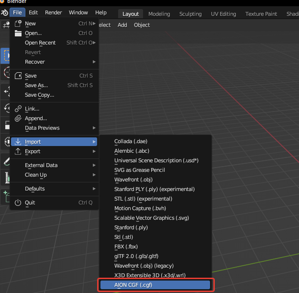Import Wavefront (.obj) non-legacy entry
299x293 pixels.
click(155, 180)
